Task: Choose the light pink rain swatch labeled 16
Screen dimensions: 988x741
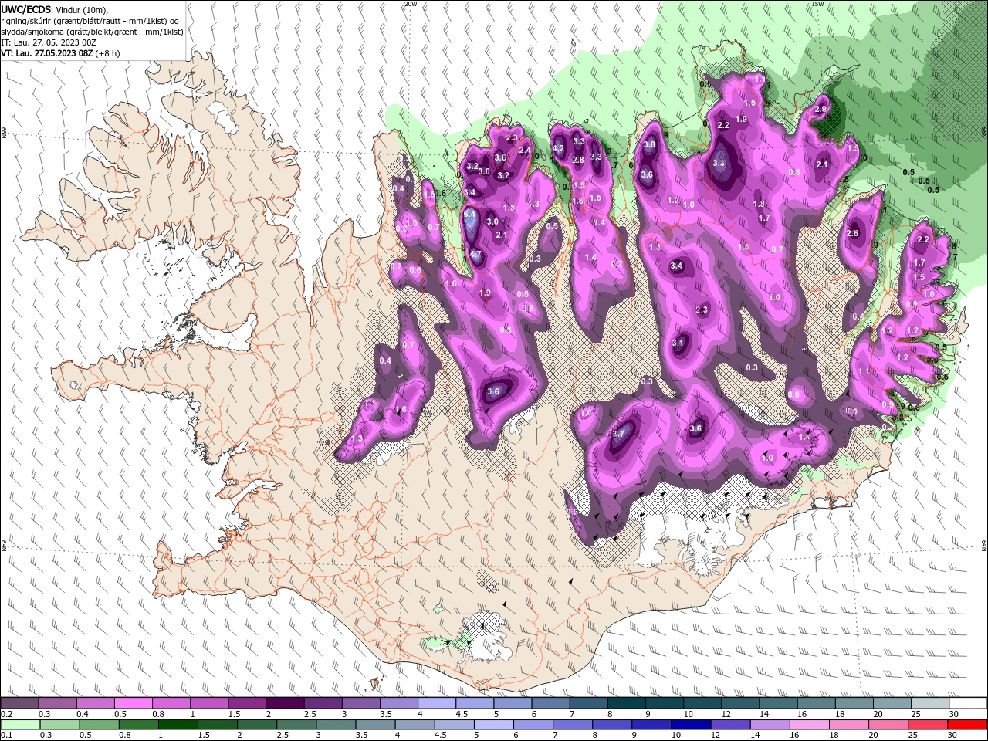Action: tap(810, 725)
